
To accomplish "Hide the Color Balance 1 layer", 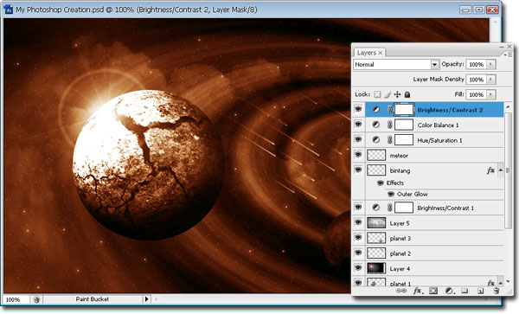I will (x=358, y=124).
